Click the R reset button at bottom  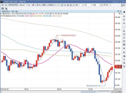pos(116,92)
